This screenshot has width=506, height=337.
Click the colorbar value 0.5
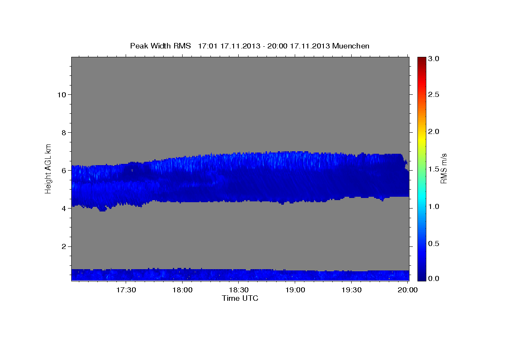pos(434,243)
